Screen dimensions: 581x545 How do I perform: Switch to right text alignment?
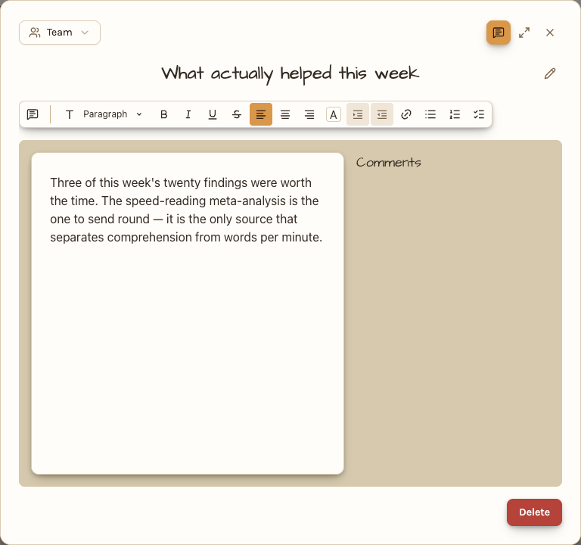click(x=309, y=114)
